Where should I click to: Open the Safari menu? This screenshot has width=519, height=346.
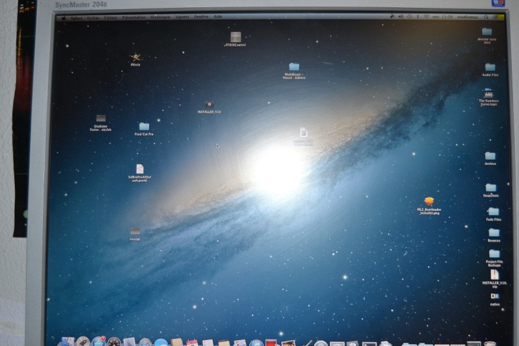point(77,18)
